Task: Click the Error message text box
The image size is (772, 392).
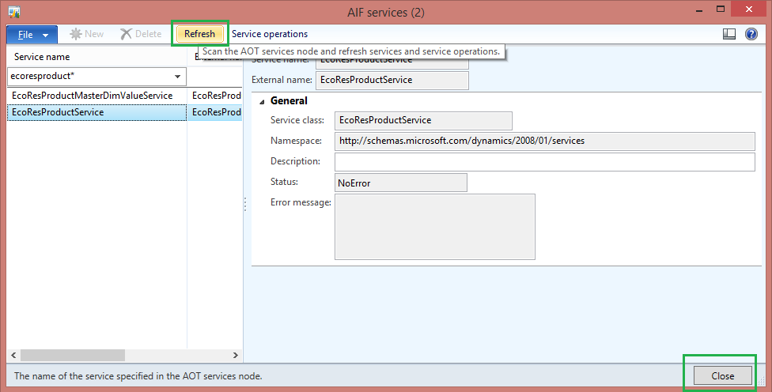Action: 435,227
